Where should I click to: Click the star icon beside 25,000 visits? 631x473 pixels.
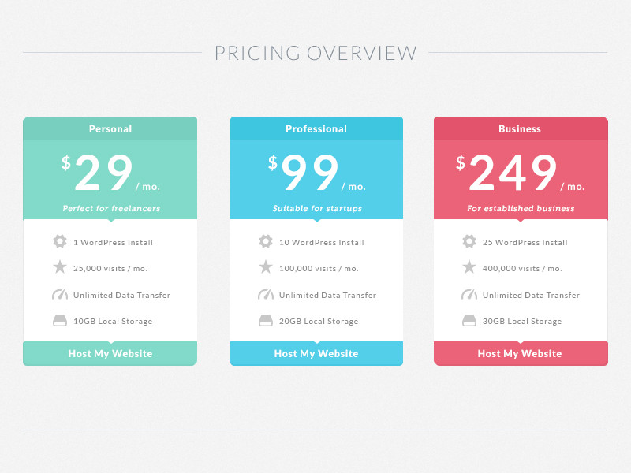pos(60,267)
